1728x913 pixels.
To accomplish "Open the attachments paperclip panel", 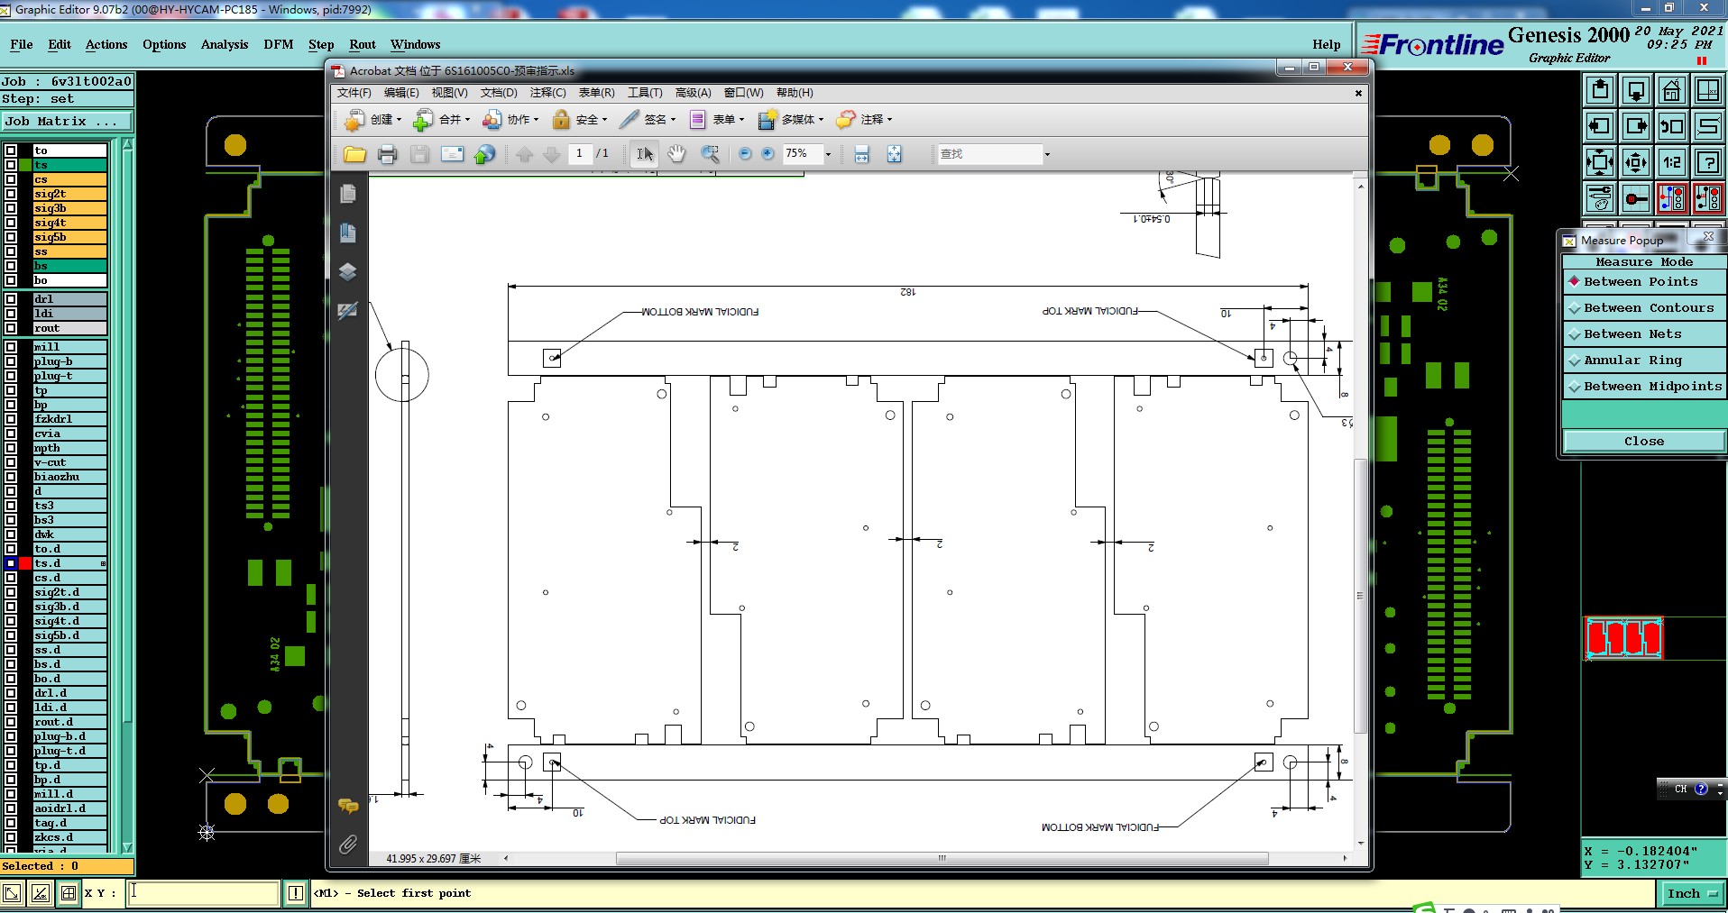I will point(348,845).
